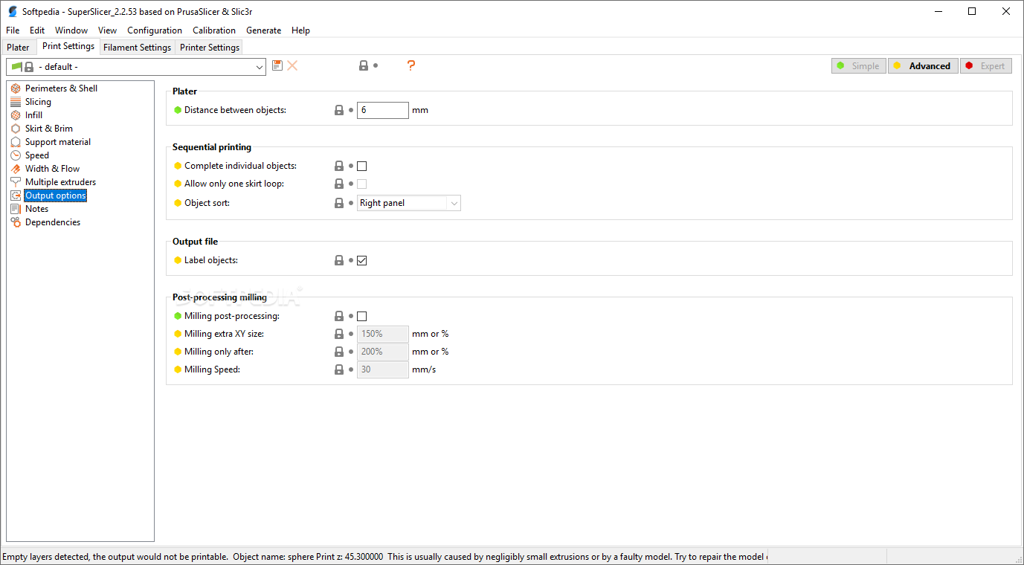1024x565 pixels.
Task: Click lock icon for Distance between objects
Action: 339,110
